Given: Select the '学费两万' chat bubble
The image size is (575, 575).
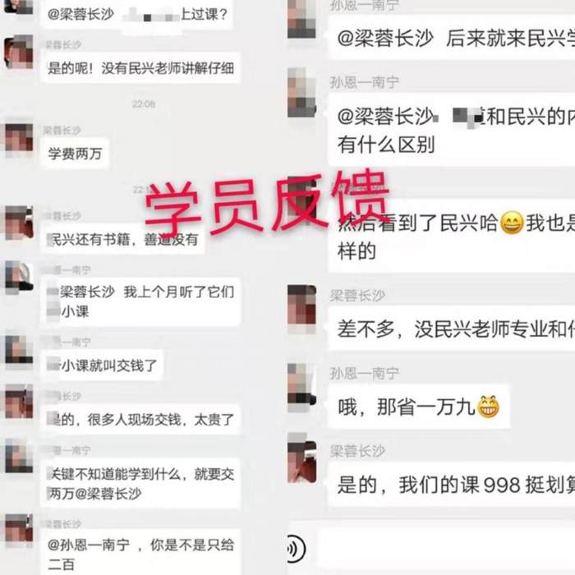Looking at the screenshot, I should (x=76, y=154).
